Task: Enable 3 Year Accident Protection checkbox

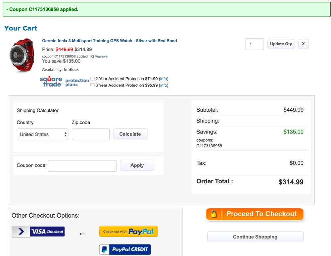Action: tap(93, 85)
